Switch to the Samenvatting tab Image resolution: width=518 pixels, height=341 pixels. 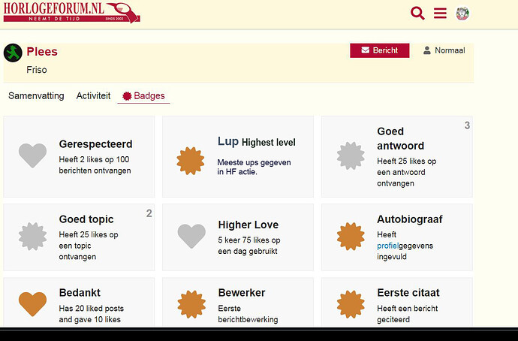click(x=36, y=96)
